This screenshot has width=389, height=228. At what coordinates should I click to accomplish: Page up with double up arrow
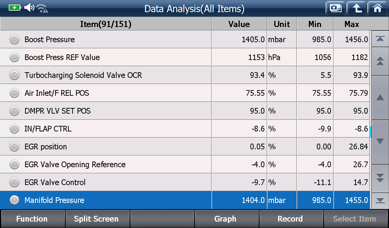[x=380, y=61]
